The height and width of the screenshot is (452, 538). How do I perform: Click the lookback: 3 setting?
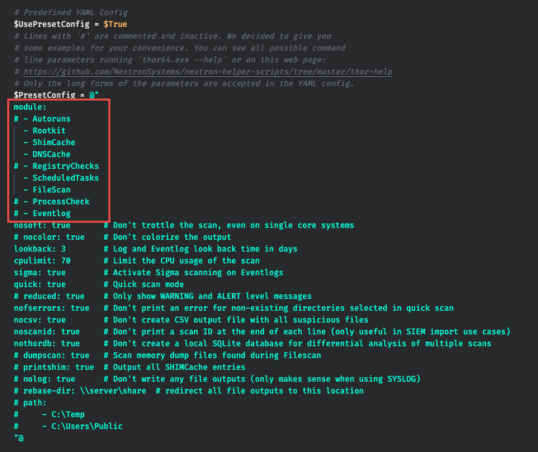point(39,248)
